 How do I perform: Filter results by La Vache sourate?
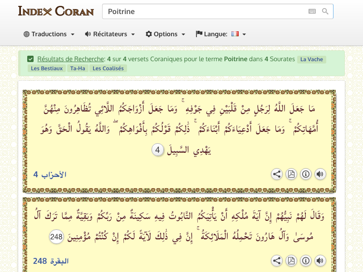[312, 59]
